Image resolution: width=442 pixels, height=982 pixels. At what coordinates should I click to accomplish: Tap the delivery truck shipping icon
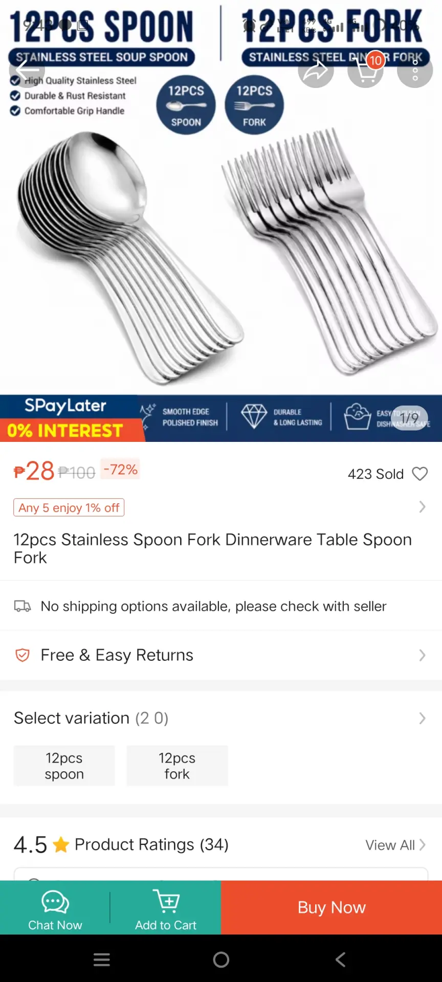23,606
